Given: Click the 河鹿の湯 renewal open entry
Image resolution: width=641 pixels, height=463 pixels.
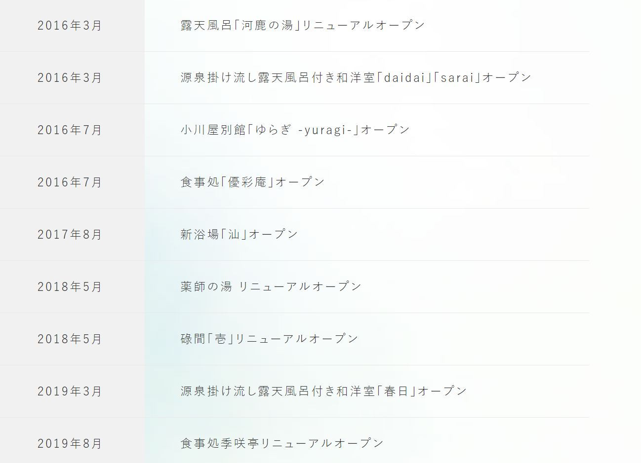Looking at the screenshot, I should 302,25.
